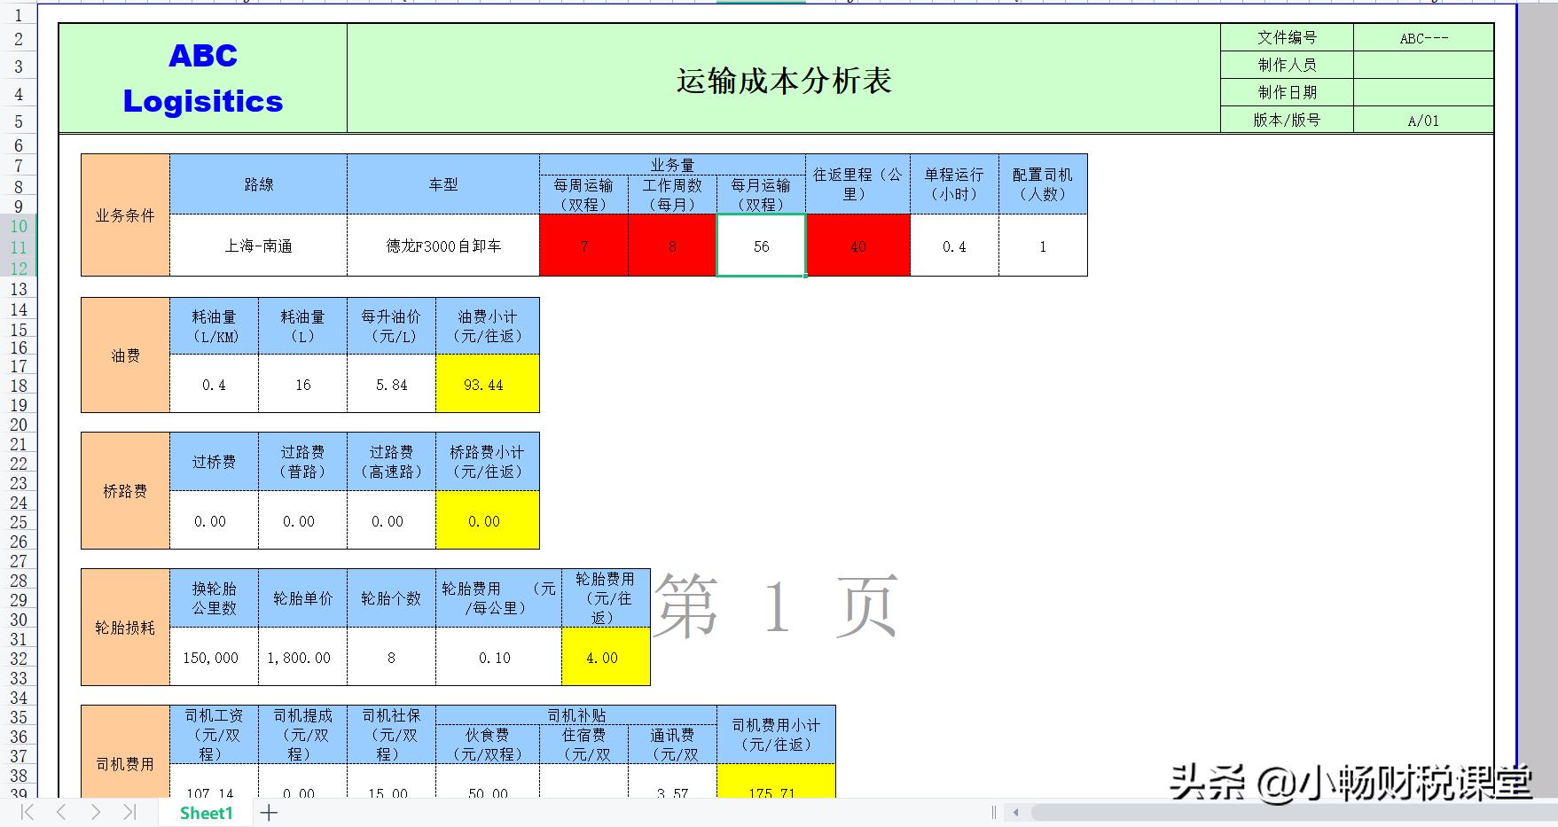Image resolution: width=1558 pixels, height=827 pixels.
Task: Select the yellow bridge toll subtotal 0.00
Action: [x=488, y=521]
